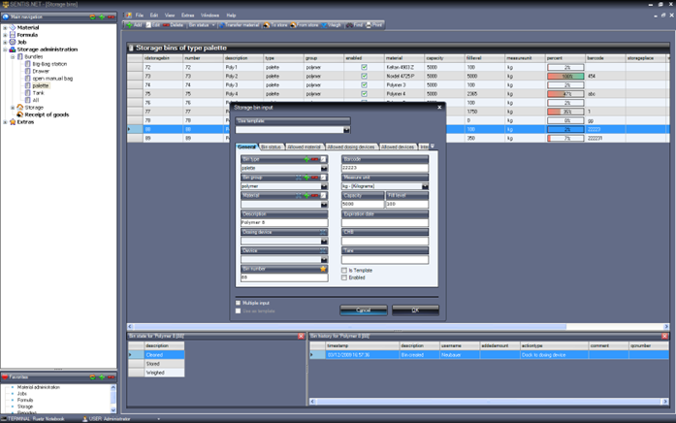The image size is (676, 423).
Task: Check the Is Template checkbox
Action: coord(344,271)
